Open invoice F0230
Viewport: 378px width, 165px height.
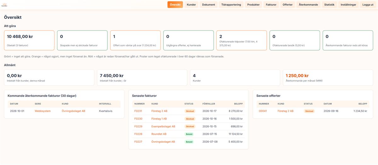coord(138,119)
